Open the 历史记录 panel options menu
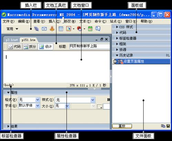The width and height of the screenshot is (172, 141). [168, 56]
